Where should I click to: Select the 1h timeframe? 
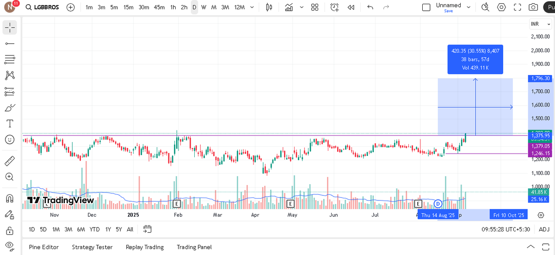pos(173,7)
